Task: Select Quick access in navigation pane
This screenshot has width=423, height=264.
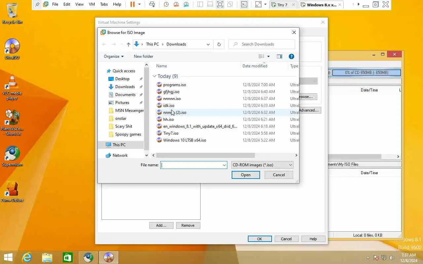Action: coord(124,71)
